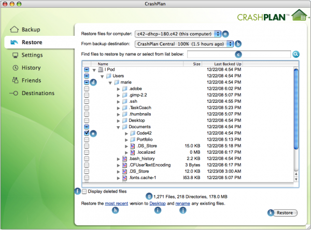Click the .fonts.cache-1 file icon
The height and width of the screenshot is (230, 311).
pyautogui.click(x=124, y=178)
